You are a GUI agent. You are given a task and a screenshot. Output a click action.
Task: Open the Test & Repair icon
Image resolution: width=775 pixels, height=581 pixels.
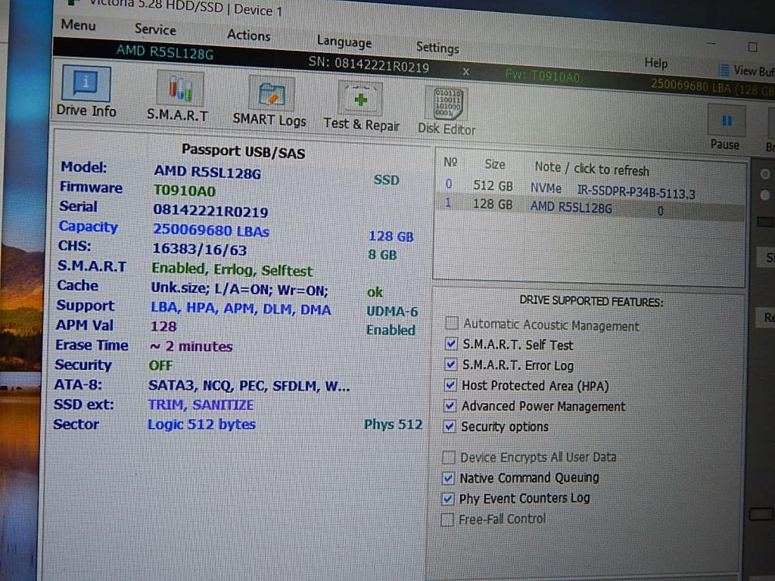click(x=360, y=99)
